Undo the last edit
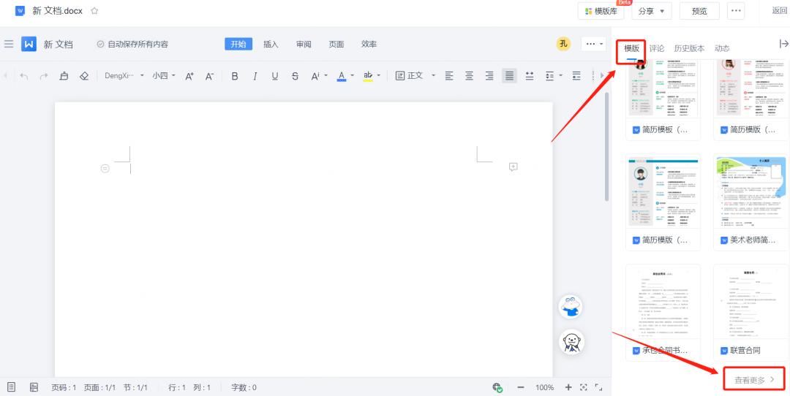Screen dimensions: 790x396 23,76
